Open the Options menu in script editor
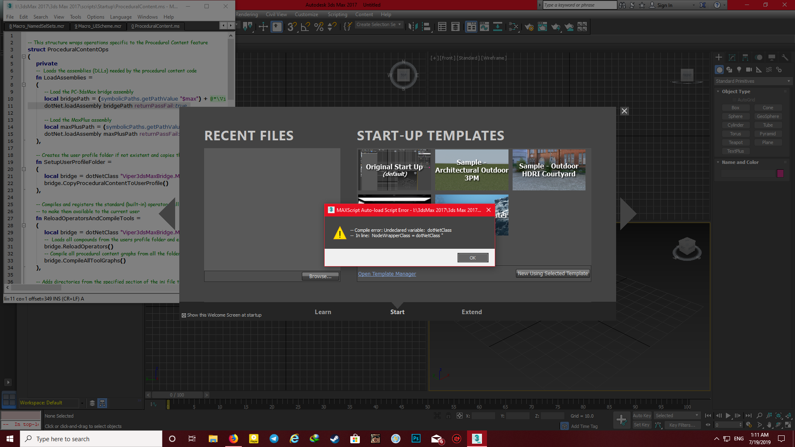The width and height of the screenshot is (795, 447). 95,17
